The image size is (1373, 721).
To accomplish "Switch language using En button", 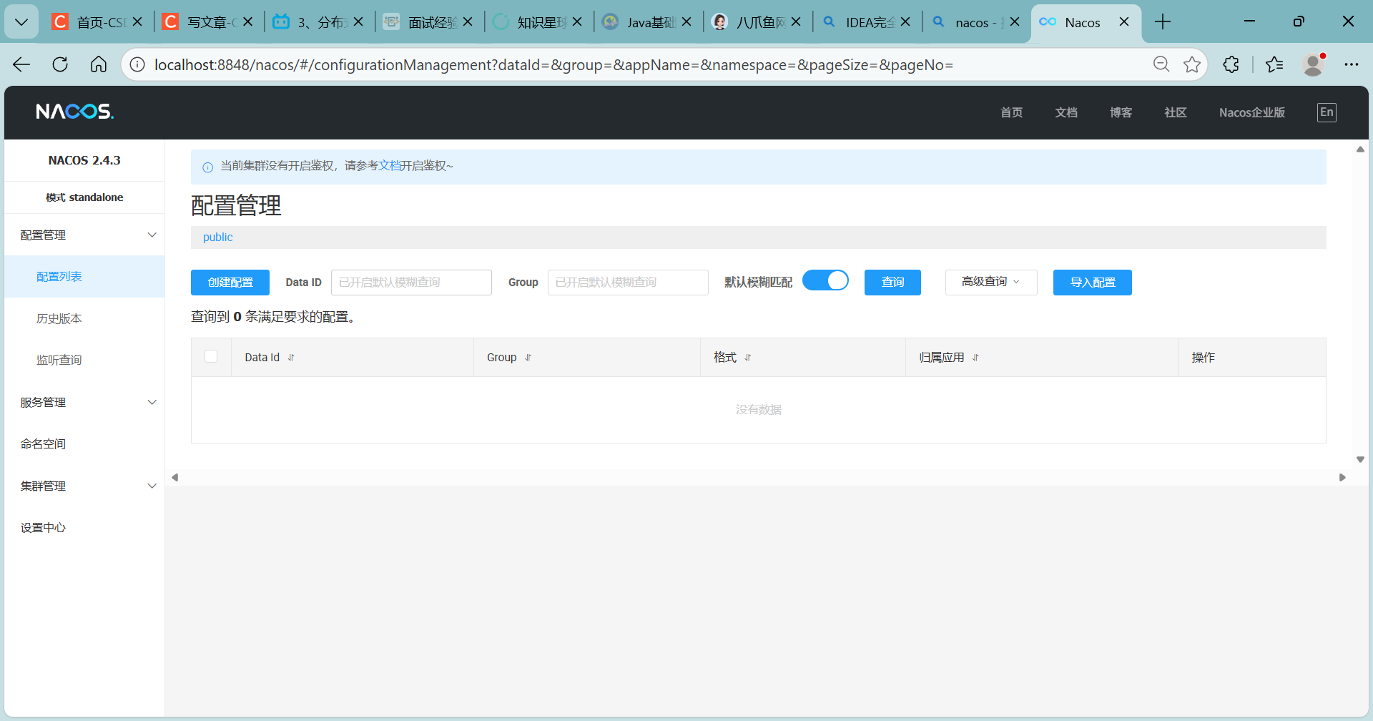I will pyautogui.click(x=1327, y=112).
